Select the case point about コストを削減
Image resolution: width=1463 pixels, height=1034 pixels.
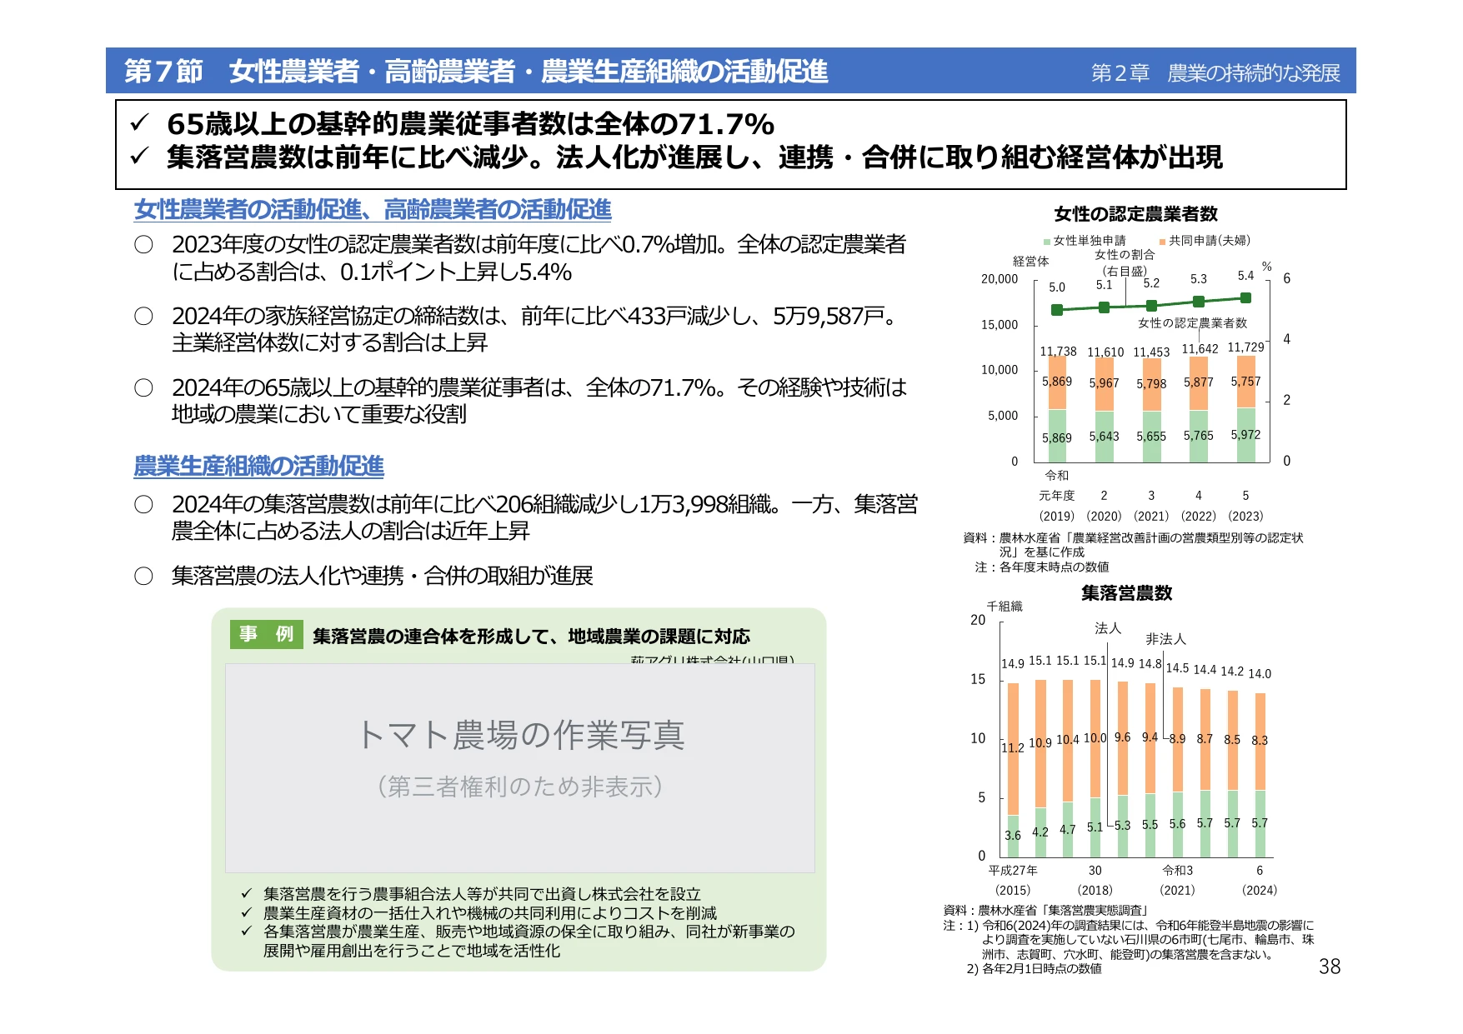point(490,913)
